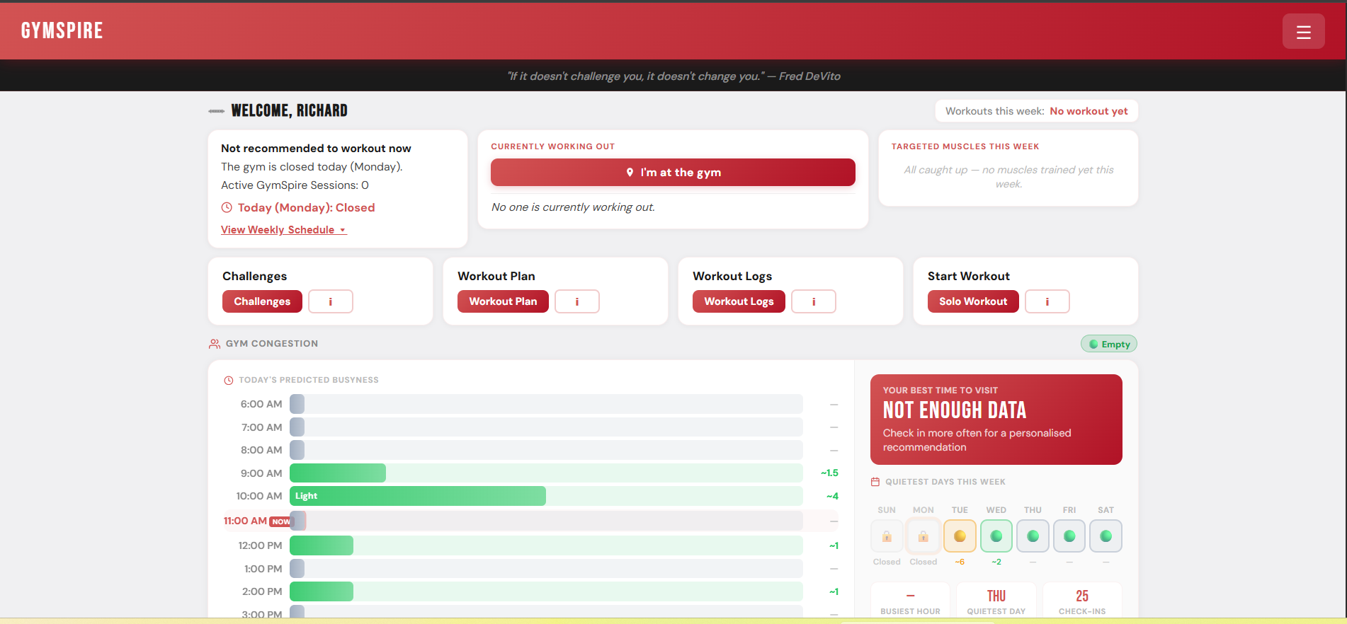Click 'Not recommended to workout now' heading
This screenshot has width=1347, height=624.
[316, 149]
